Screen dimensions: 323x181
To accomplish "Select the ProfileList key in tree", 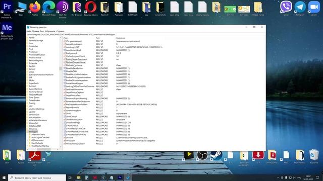I will point(33,52).
